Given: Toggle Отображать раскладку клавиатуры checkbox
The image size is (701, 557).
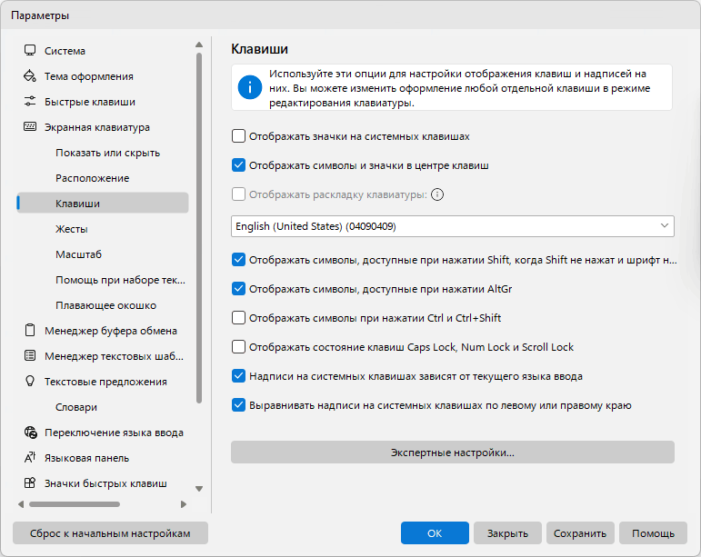Looking at the screenshot, I should (x=239, y=194).
